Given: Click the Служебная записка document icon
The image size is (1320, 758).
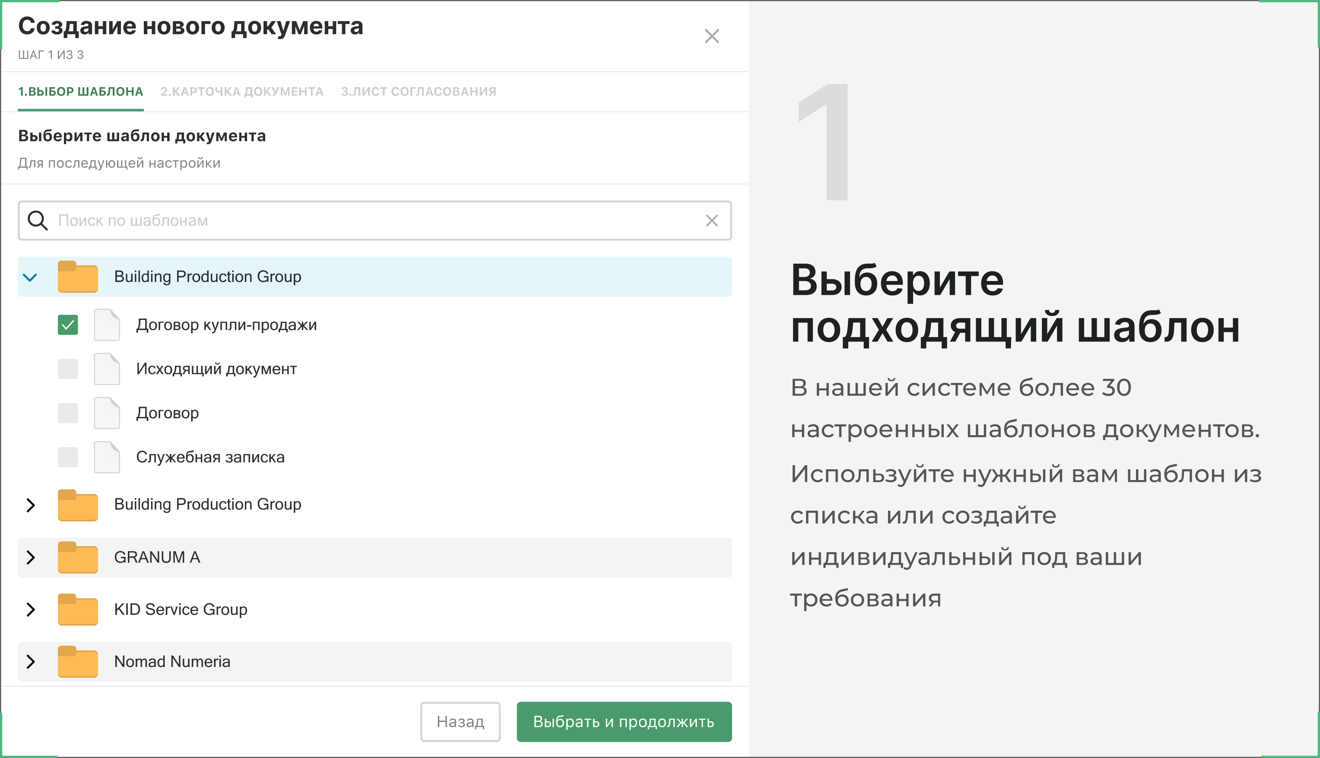Looking at the screenshot, I should [x=107, y=457].
